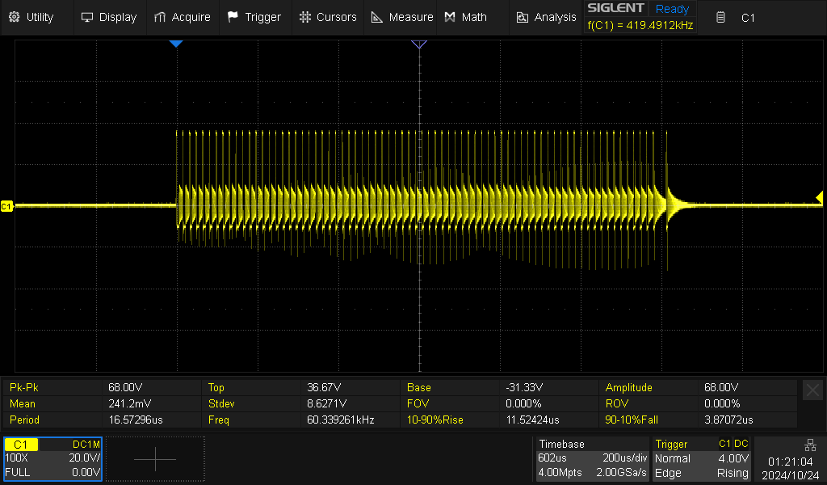This screenshot has width=827, height=485.
Task: Select the blue trigger position marker
Action: (x=177, y=44)
